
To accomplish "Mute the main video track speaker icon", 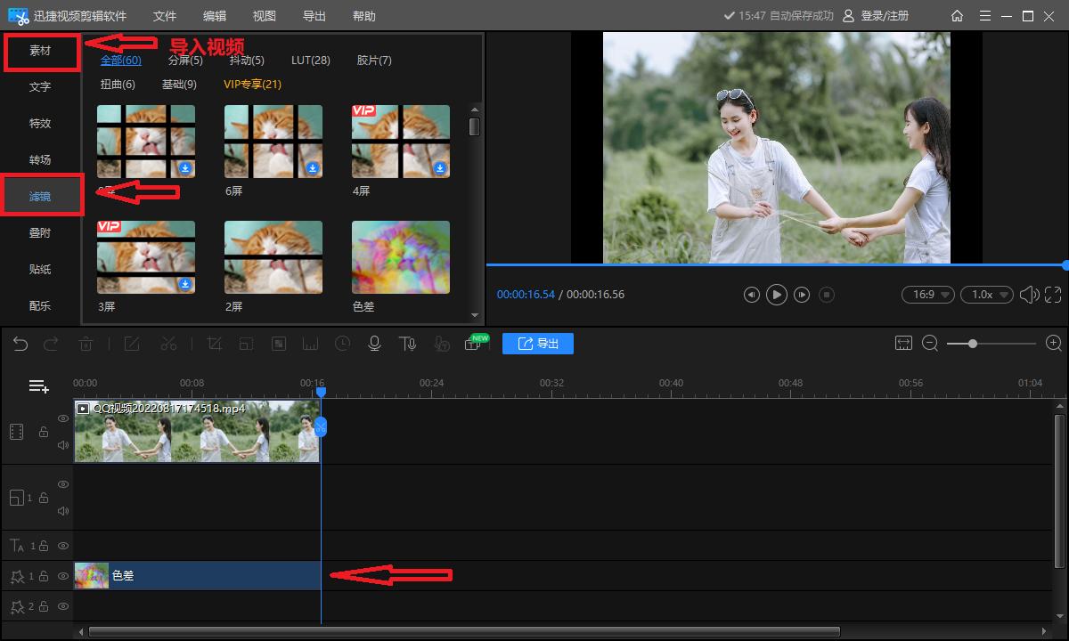I will [62, 444].
